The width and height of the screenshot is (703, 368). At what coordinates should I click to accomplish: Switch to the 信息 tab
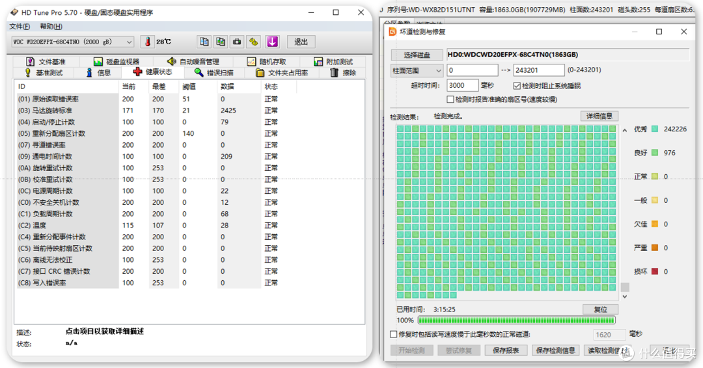click(98, 73)
